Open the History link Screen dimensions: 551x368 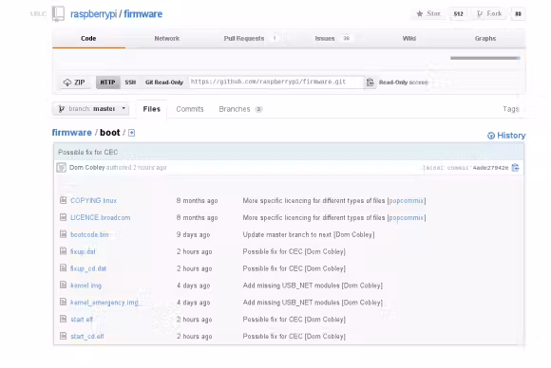(x=506, y=136)
